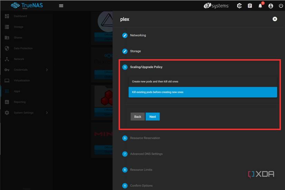The height and width of the screenshot is (190, 285).
Task: Click the MinIO app card logo
Action: tap(103, 134)
